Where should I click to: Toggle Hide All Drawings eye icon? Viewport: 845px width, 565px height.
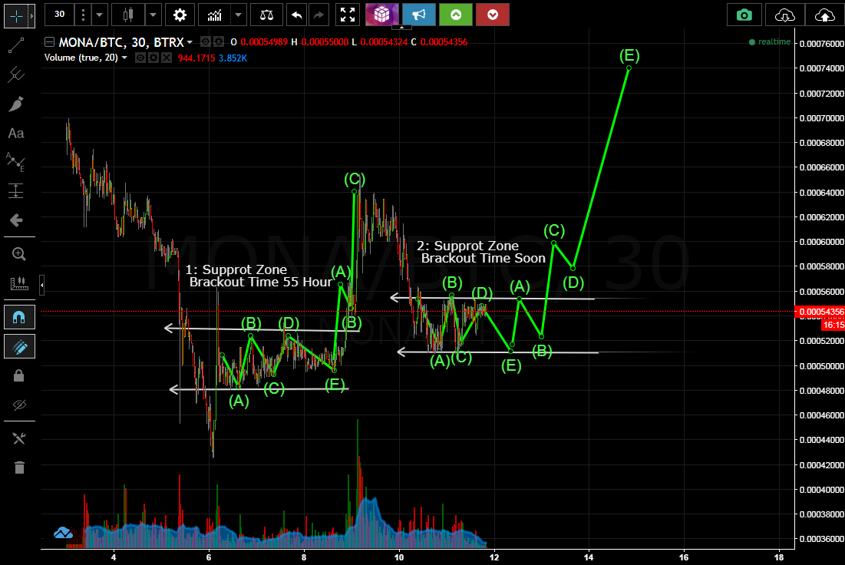(x=19, y=405)
